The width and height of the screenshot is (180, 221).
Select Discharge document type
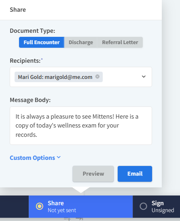pyautogui.click(x=81, y=42)
